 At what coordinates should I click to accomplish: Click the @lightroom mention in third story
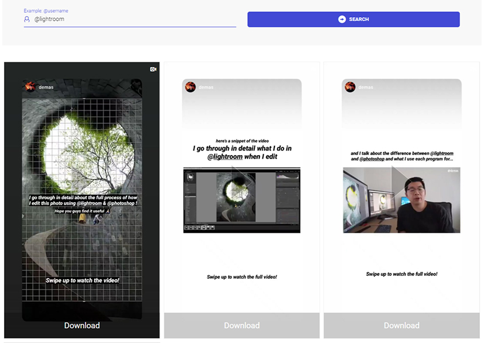pos(441,153)
